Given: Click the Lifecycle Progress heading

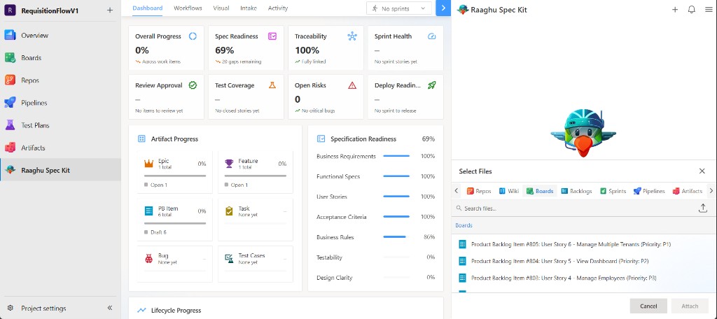Looking at the screenshot, I should point(176,311).
